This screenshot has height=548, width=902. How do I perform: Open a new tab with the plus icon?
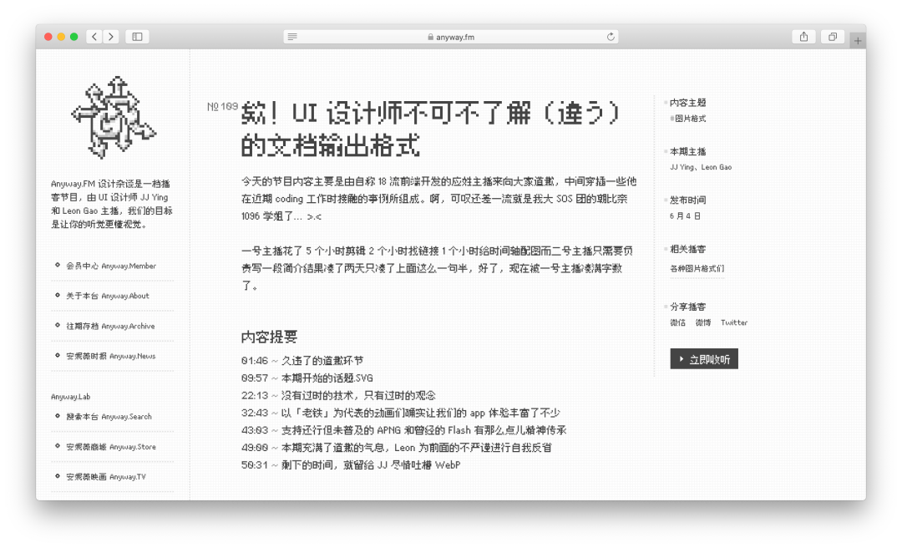(x=858, y=41)
